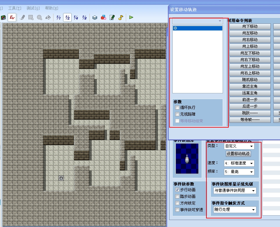The height and width of the screenshot is (227, 280).
Task: Open the Sound Test music note icon
Action: [121, 17]
